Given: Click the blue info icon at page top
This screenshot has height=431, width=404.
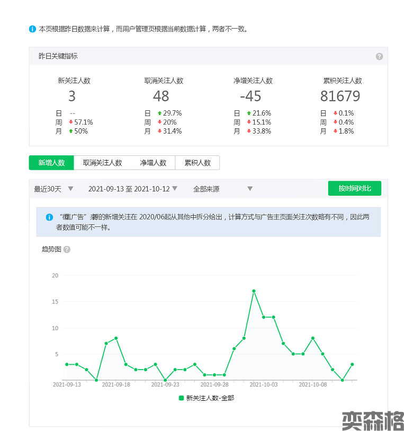Looking at the screenshot, I should pos(33,29).
